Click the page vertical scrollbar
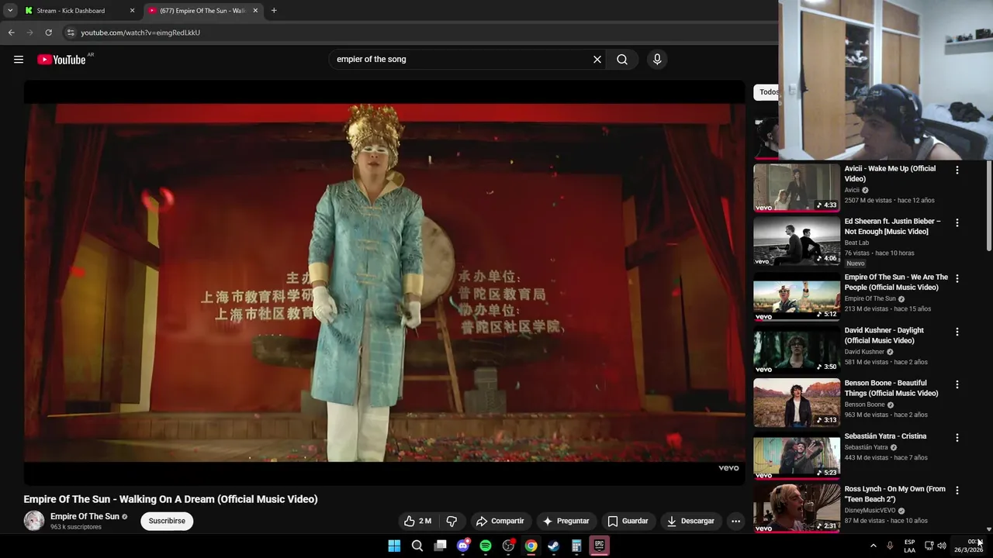Viewport: 993px width, 558px height. point(988,206)
